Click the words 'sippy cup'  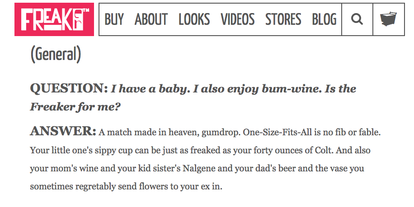tap(113, 151)
